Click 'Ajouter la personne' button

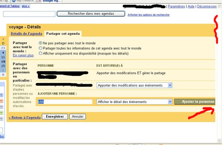195,102
